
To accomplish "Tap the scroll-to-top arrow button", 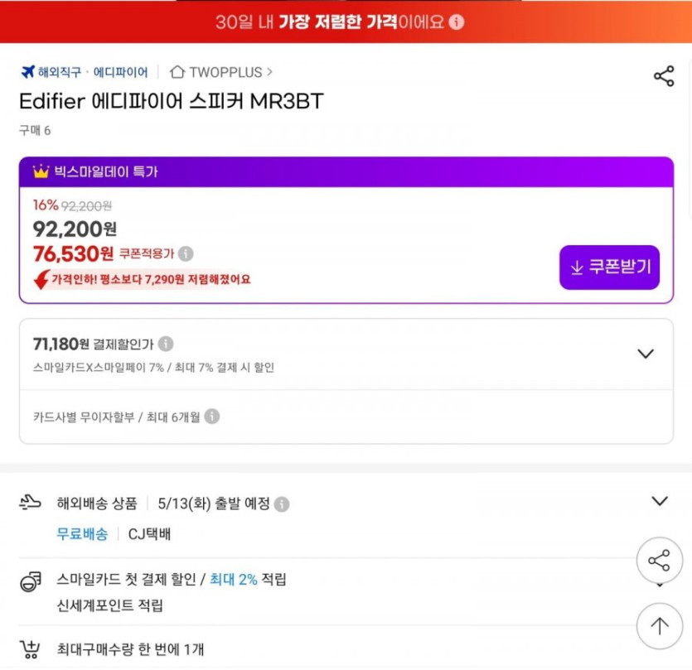I will click(x=659, y=626).
